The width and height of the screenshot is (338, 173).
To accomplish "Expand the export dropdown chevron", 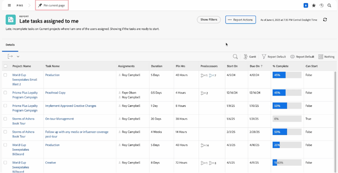I will coord(18,56).
